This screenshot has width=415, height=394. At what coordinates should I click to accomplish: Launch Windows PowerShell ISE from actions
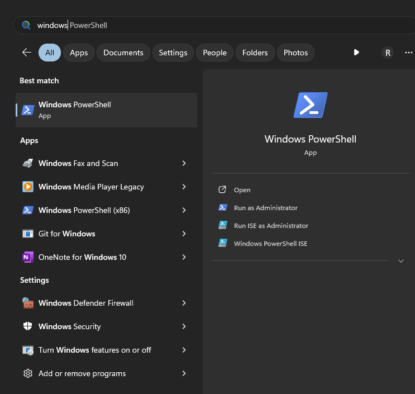tap(270, 243)
